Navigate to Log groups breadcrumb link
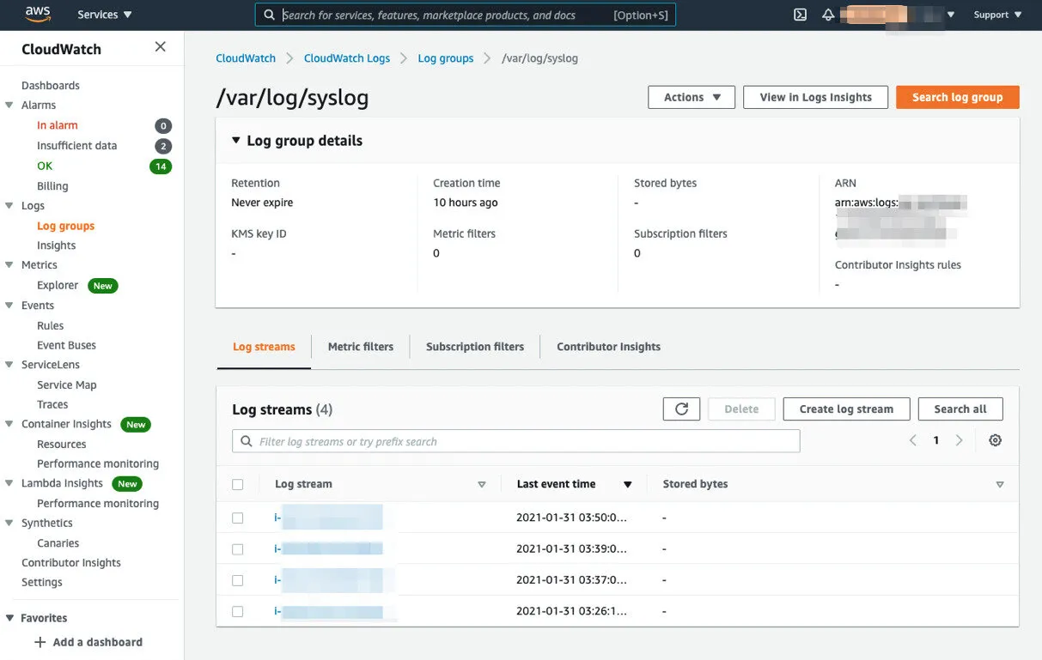 (x=445, y=58)
